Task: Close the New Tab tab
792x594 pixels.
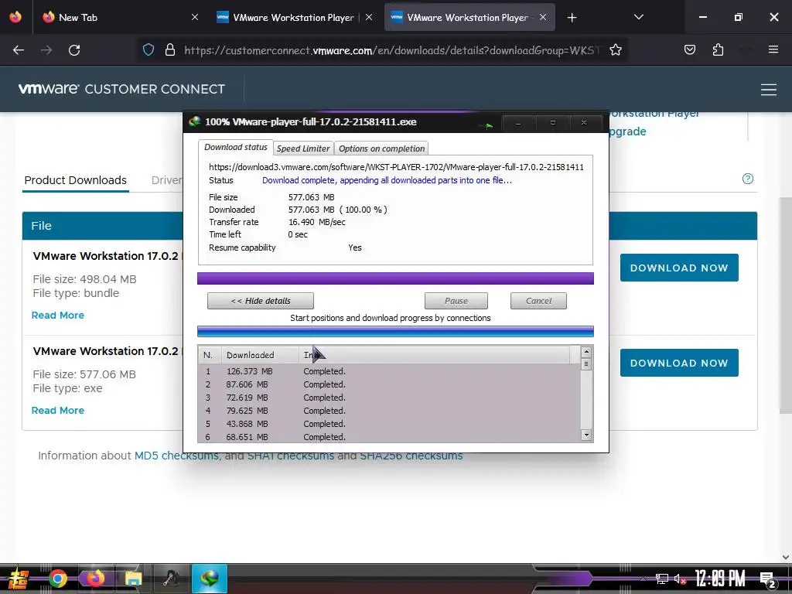Action: pos(195,17)
